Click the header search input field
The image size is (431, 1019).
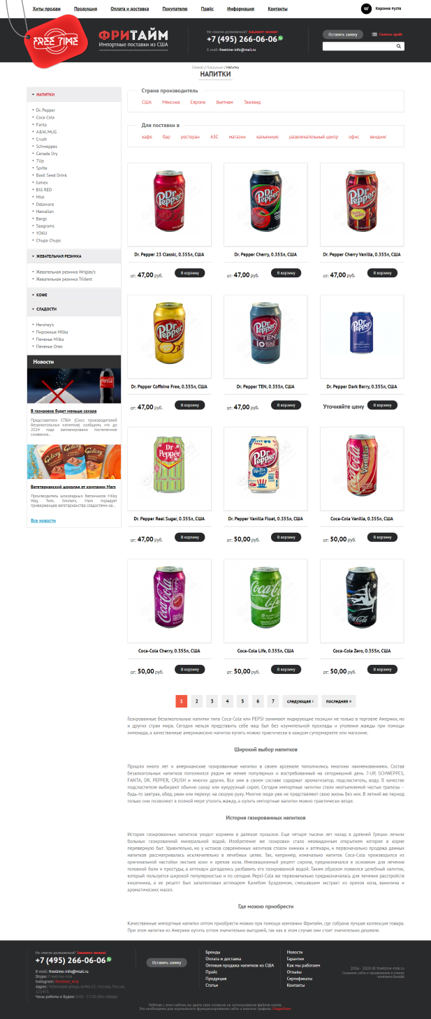click(359, 46)
